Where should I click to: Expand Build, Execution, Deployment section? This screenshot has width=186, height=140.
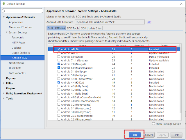4,93
